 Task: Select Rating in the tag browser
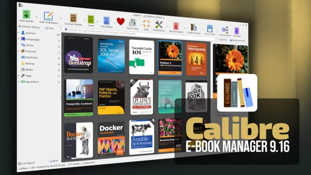tap(28, 63)
